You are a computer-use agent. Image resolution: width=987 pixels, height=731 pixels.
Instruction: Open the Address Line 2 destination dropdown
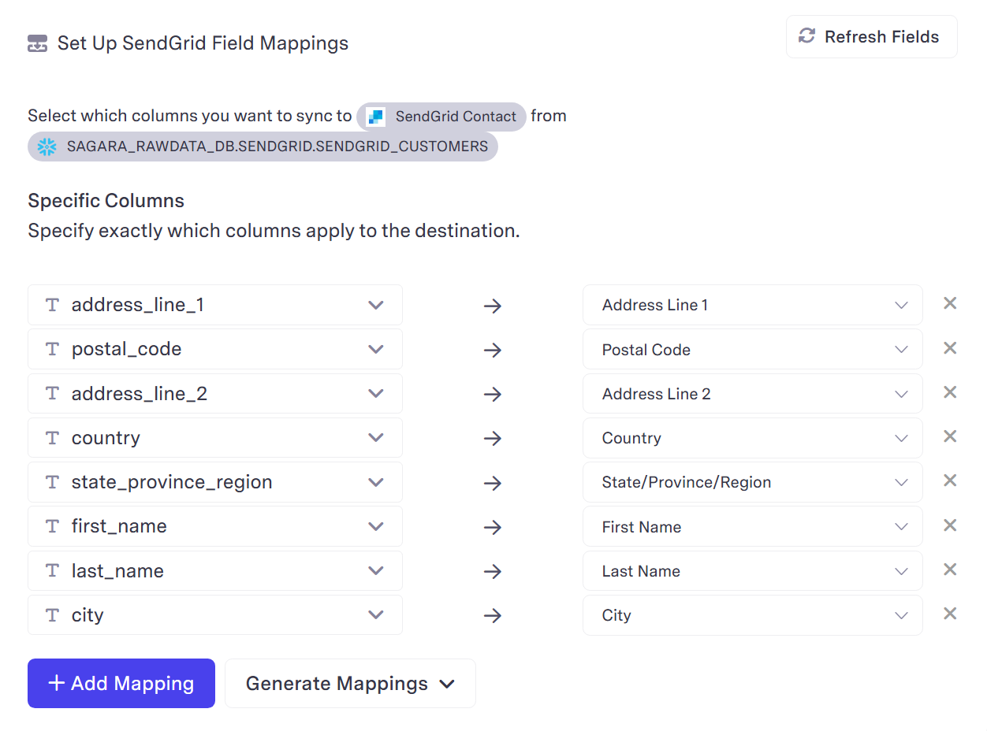point(753,393)
